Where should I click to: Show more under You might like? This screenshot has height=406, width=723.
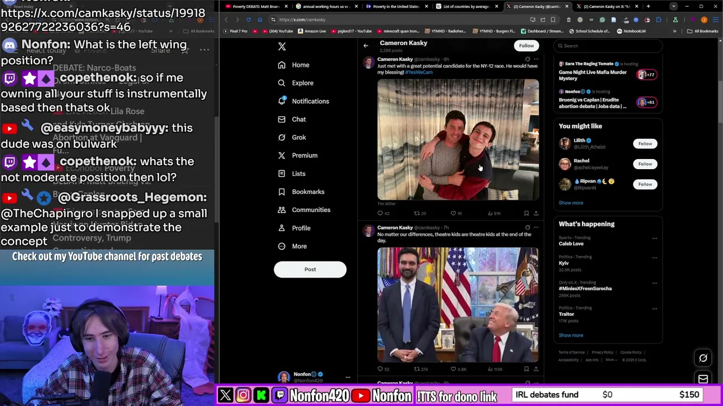tap(571, 203)
